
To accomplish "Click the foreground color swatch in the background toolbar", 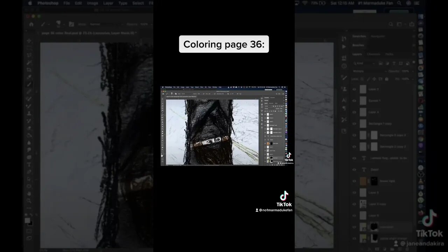I will 28,220.
